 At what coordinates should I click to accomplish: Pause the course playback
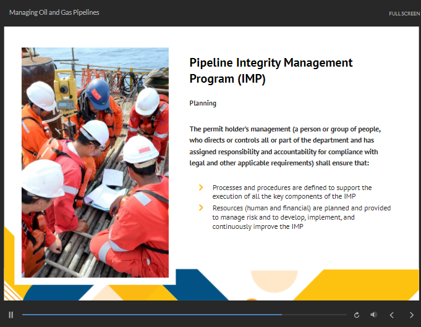click(11, 315)
